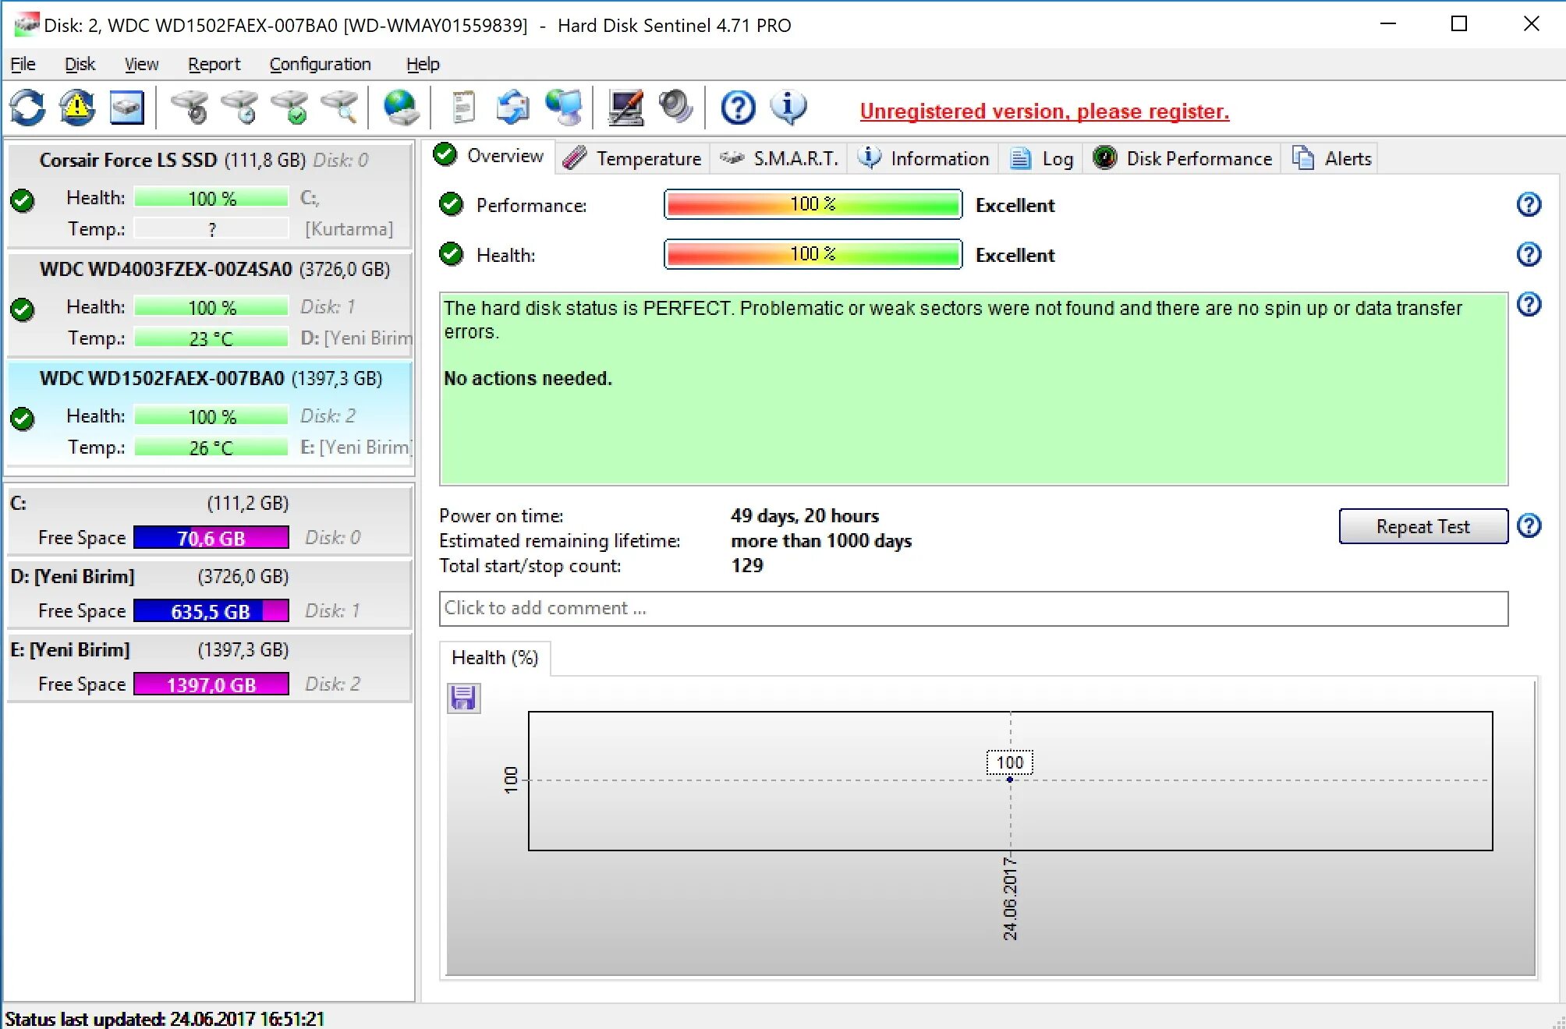Click the blue question mark toolbar icon
The image size is (1566, 1029).
click(737, 108)
